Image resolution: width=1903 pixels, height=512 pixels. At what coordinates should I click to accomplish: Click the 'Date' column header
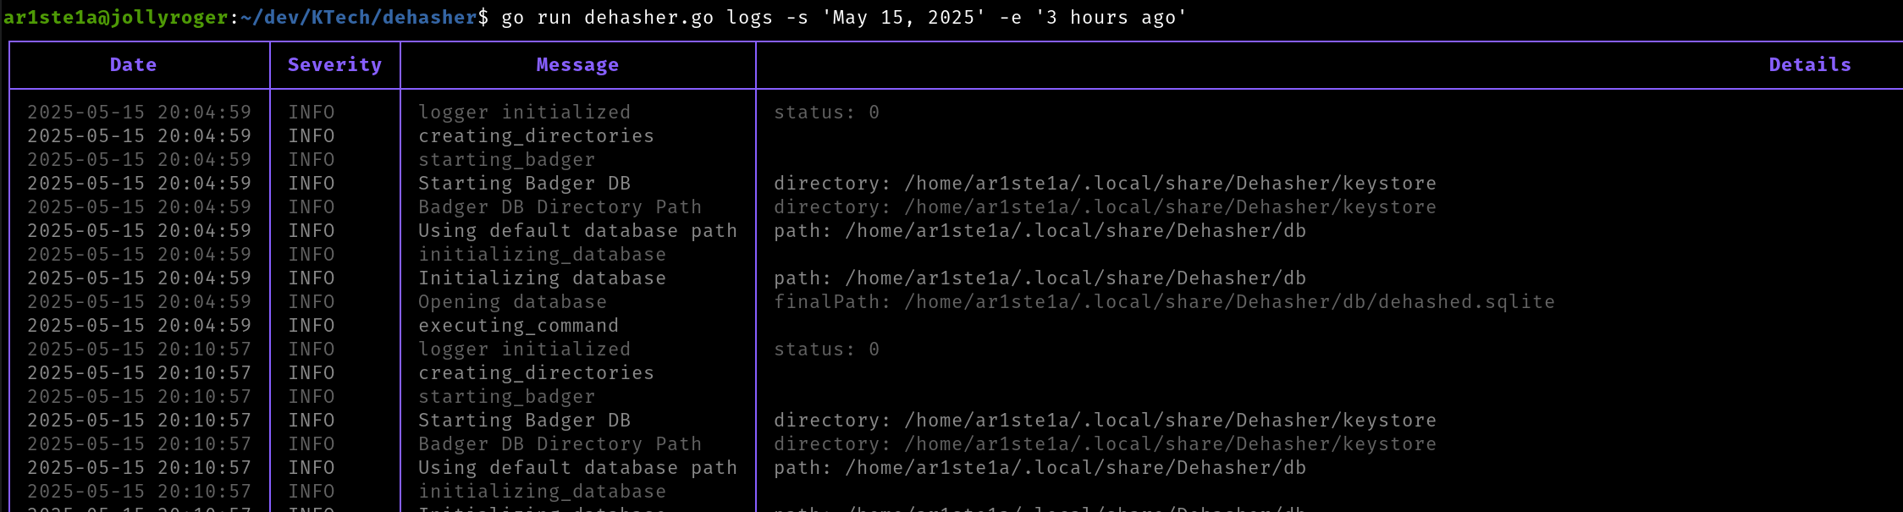(133, 65)
